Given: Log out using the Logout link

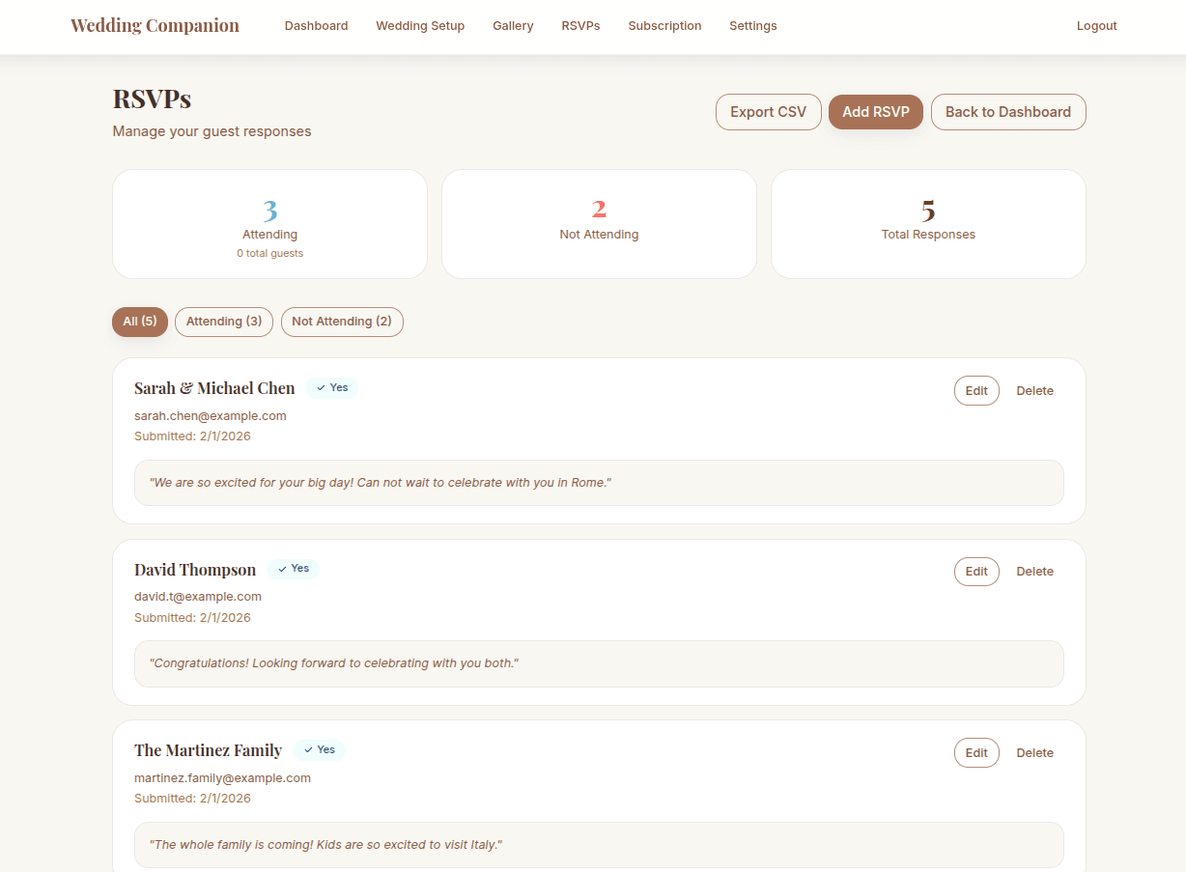Looking at the screenshot, I should click(x=1096, y=26).
